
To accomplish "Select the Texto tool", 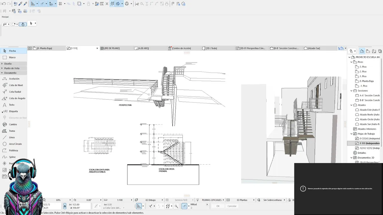I will (x=13, y=105).
